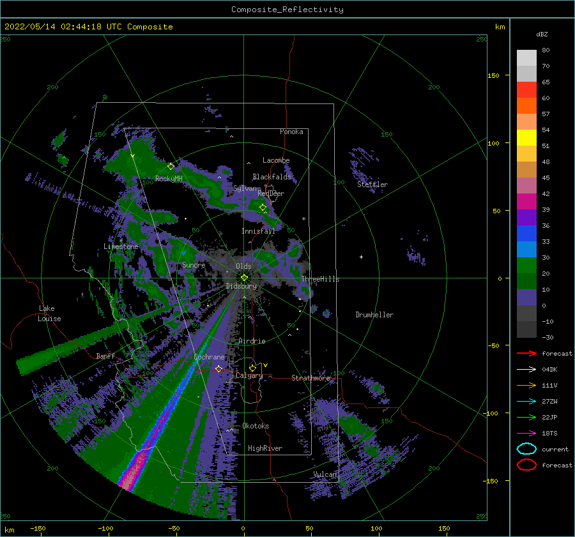Click the HighRiver city label

(x=265, y=448)
